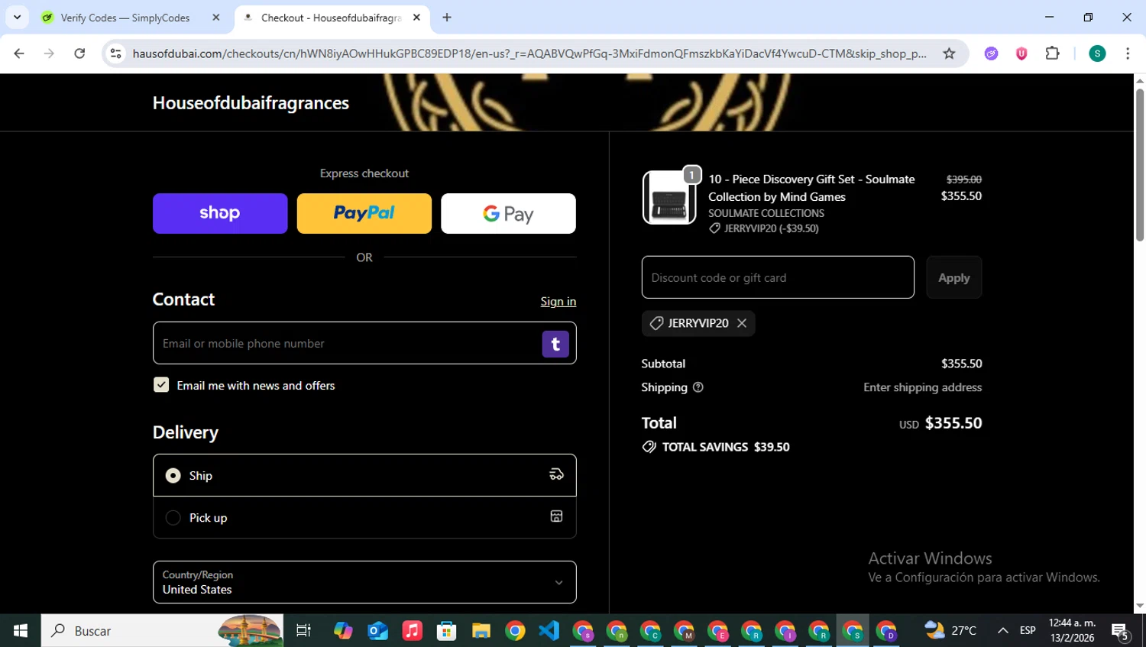Open Visual Studio Code from the taskbar

[549, 631]
